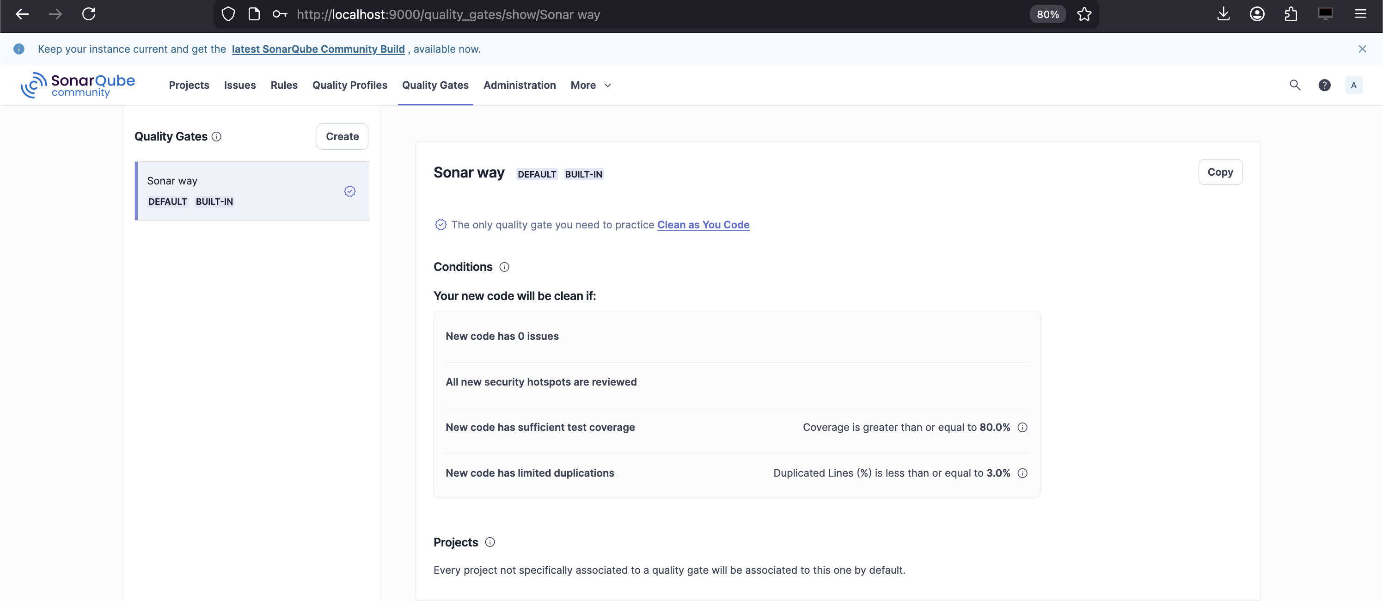This screenshot has width=1383, height=601.
Task: Expand the More navigation dropdown
Action: point(591,85)
